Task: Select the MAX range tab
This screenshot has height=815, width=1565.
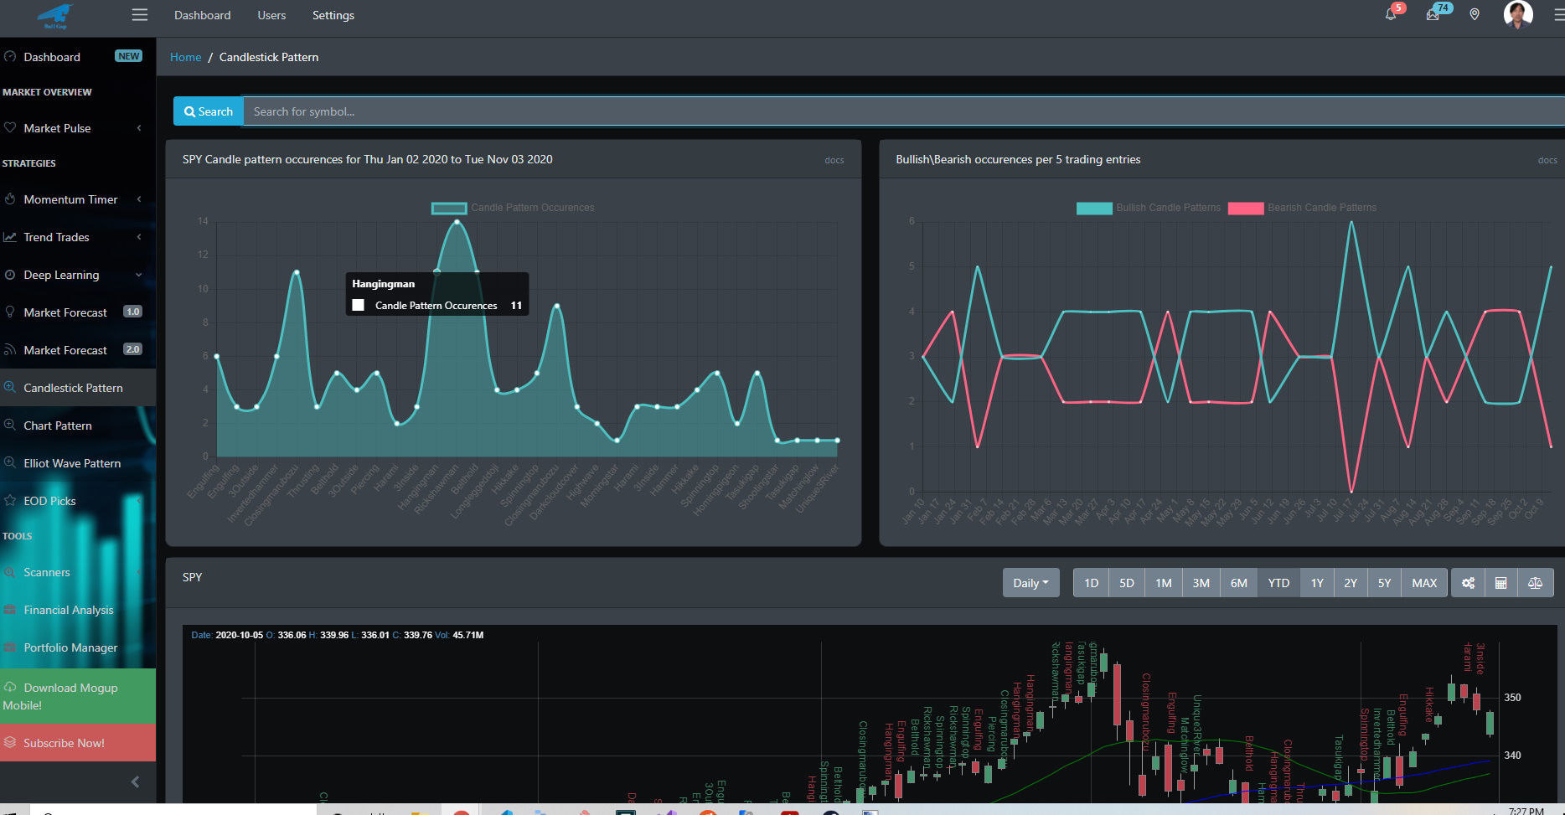Action: (x=1424, y=583)
